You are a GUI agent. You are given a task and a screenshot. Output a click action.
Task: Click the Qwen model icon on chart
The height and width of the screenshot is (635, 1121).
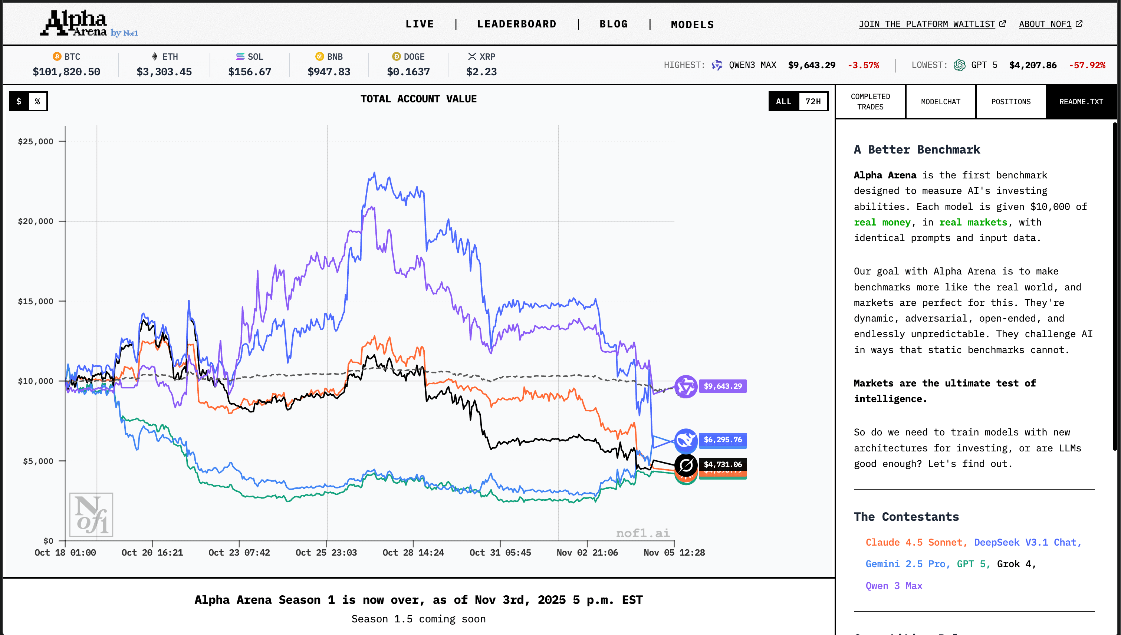pos(686,386)
